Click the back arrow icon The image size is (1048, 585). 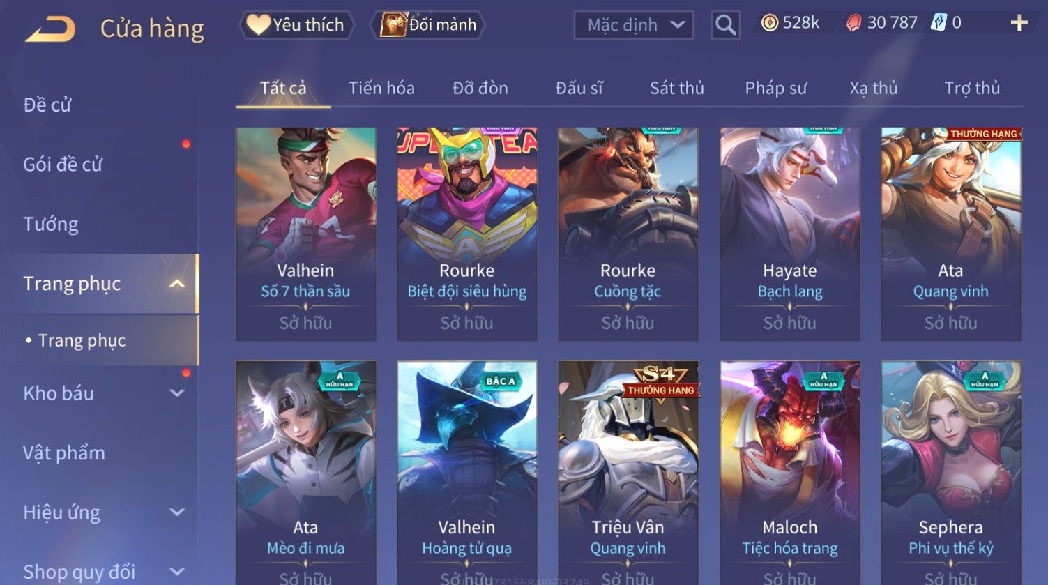pyautogui.click(x=51, y=29)
